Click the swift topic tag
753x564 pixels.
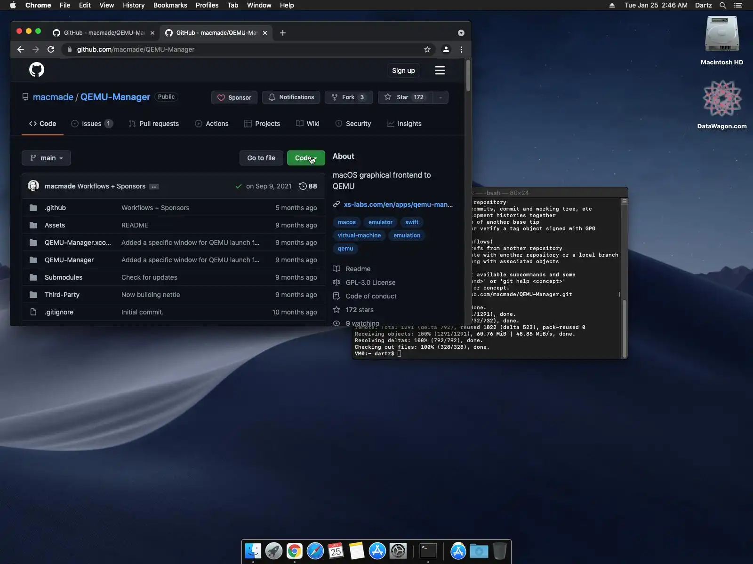pyautogui.click(x=412, y=222)
